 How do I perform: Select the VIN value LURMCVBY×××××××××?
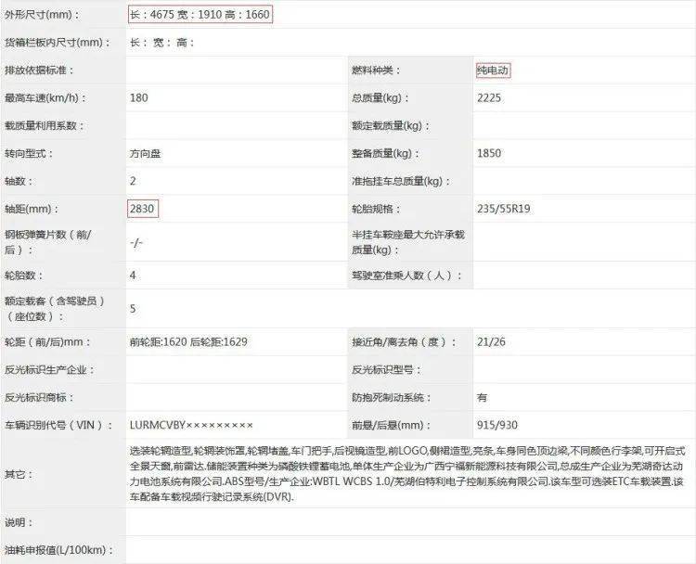(191, 425)
